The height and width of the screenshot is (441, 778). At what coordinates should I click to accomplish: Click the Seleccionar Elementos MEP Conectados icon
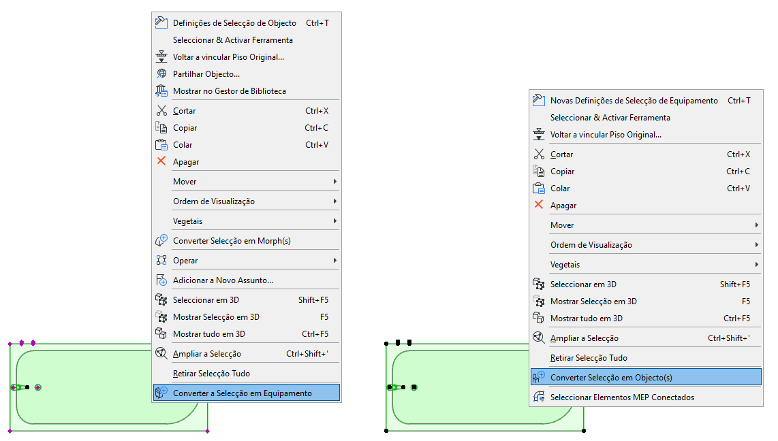[539, 397]
